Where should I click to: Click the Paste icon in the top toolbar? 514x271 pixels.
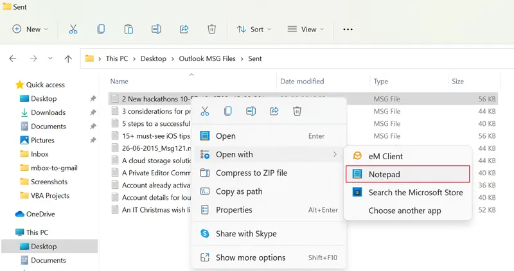coord(128,29)
